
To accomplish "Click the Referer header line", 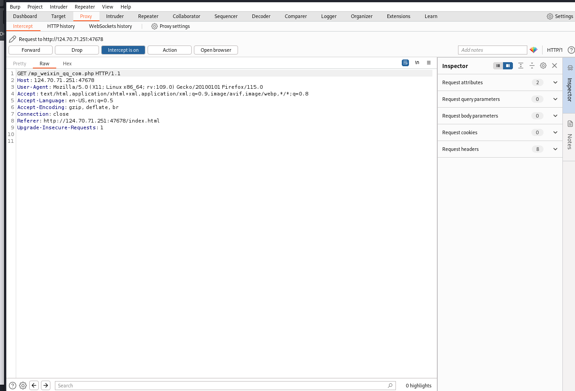I will 88,121.
